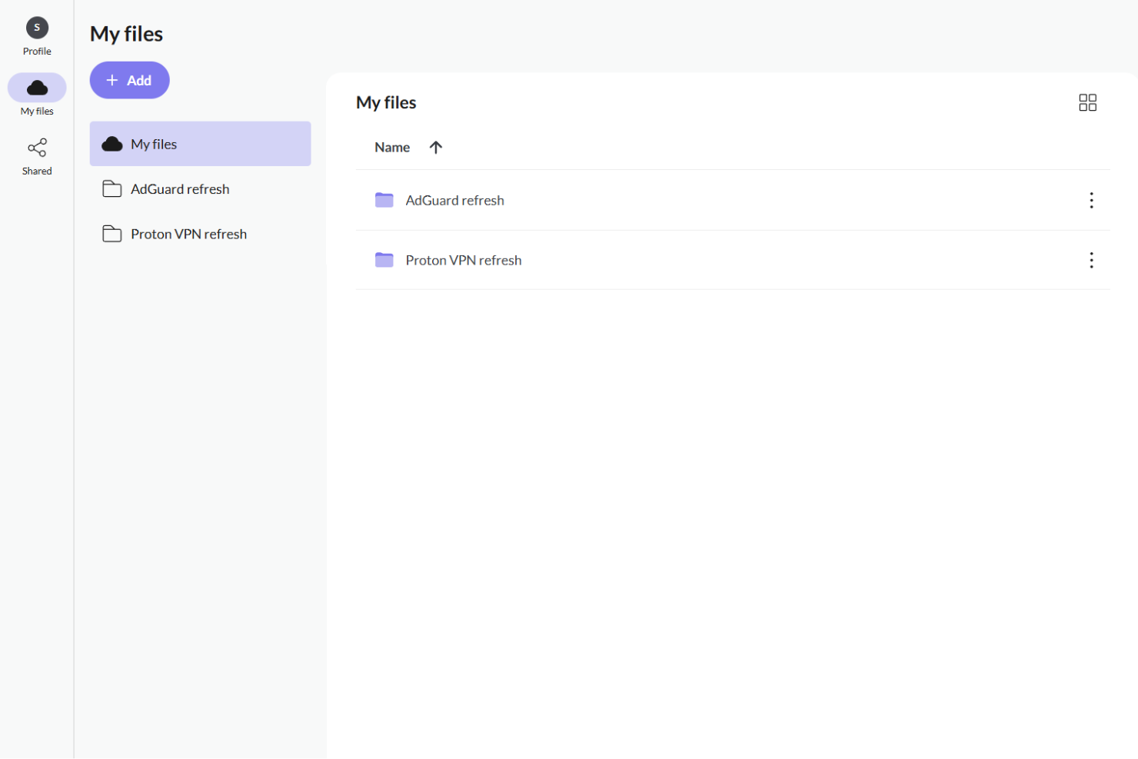Click the folder icon beside AdGuard refresh in panel
Viewport: 1138px width, 759px height.
[112, 188]
